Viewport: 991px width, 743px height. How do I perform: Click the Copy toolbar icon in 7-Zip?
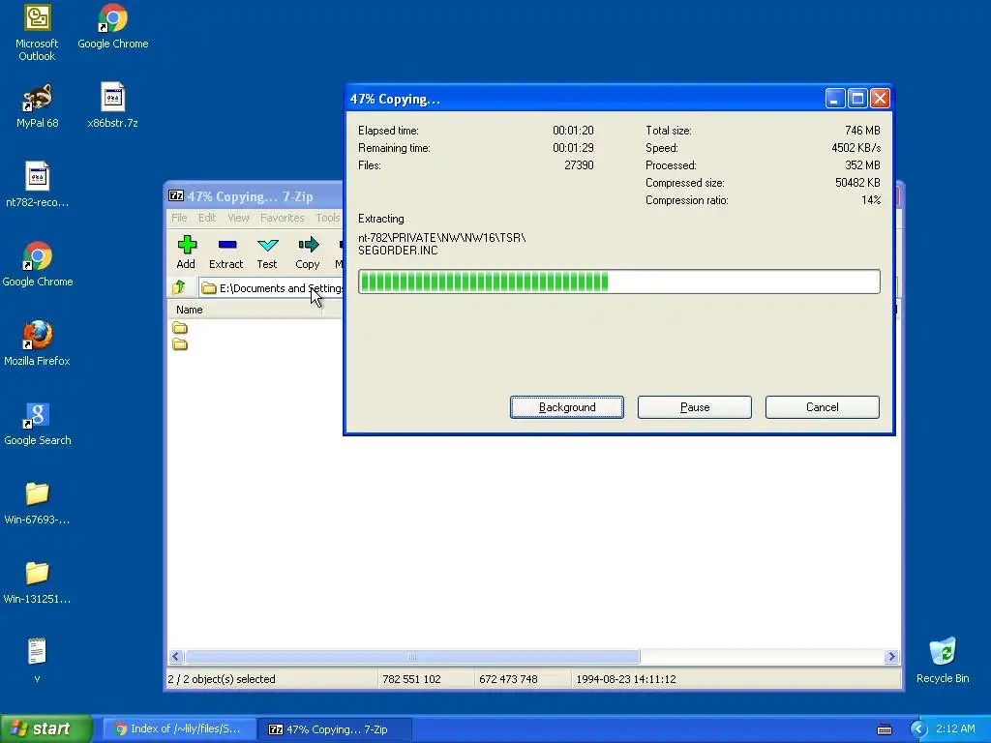[x=308, y=253]
